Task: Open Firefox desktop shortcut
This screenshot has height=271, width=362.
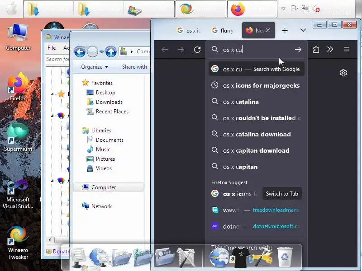Action: pyautogui.click(x=18, y=87)
